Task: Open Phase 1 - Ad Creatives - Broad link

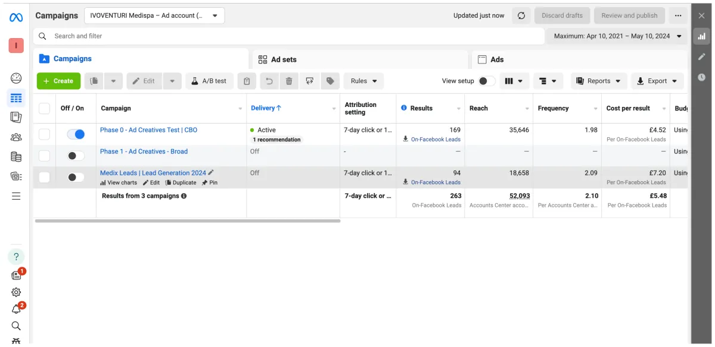Action: 144,152
